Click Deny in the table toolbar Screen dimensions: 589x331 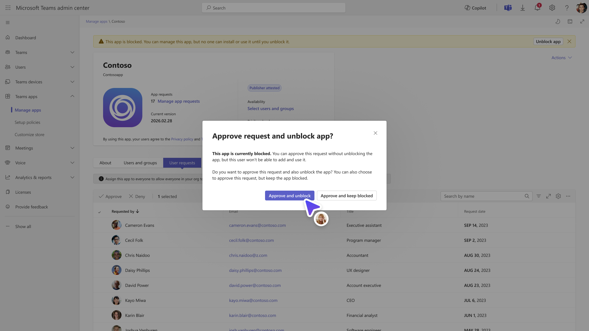137,196
